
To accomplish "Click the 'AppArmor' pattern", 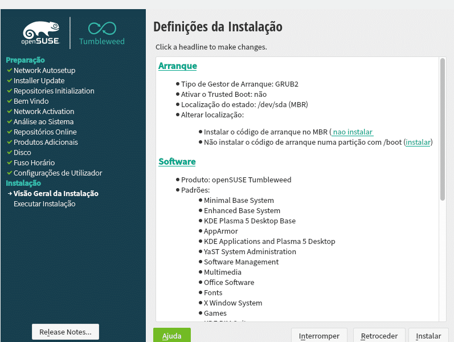I will [221, 231].
